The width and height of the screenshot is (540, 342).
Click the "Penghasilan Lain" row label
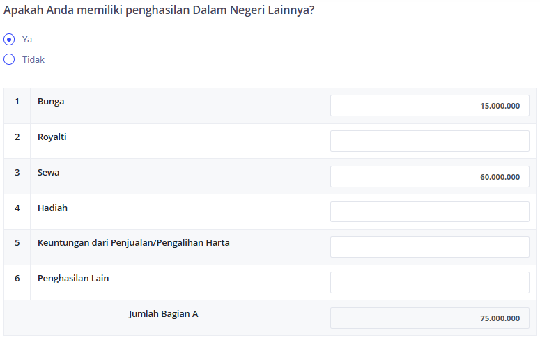coord(73,279)
